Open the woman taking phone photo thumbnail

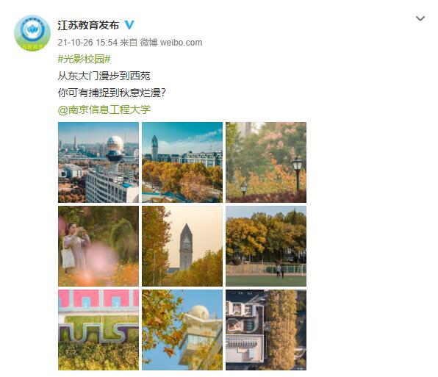[x=98, y=246]
